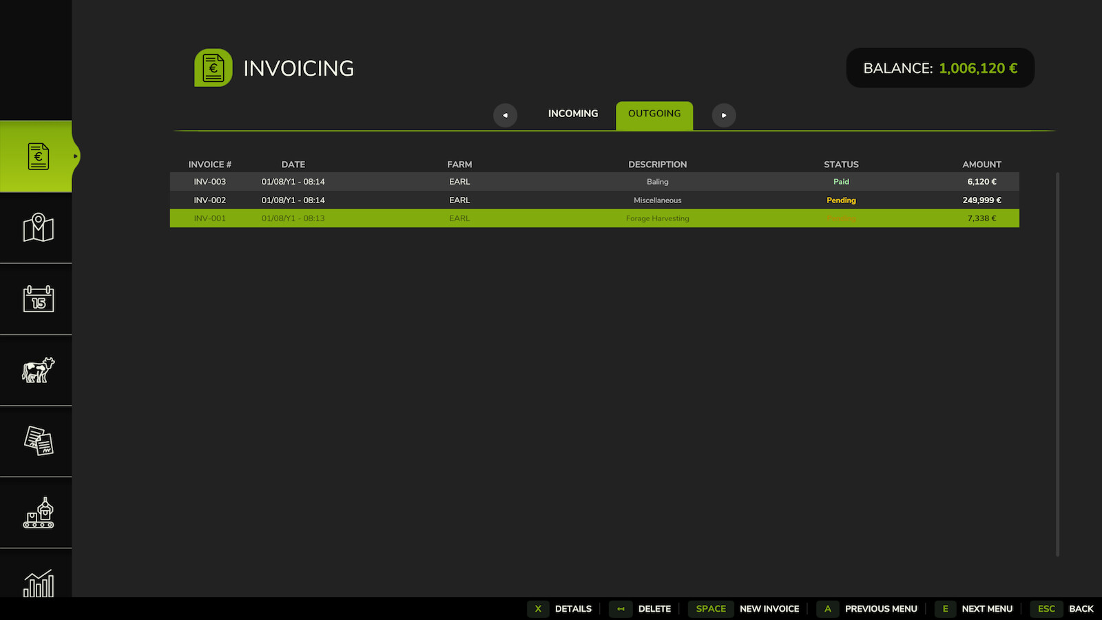The width and height of the screenshot is (1102, 620).
Task: Switch to the INCOMING tab
Action: tap(572, 114)
